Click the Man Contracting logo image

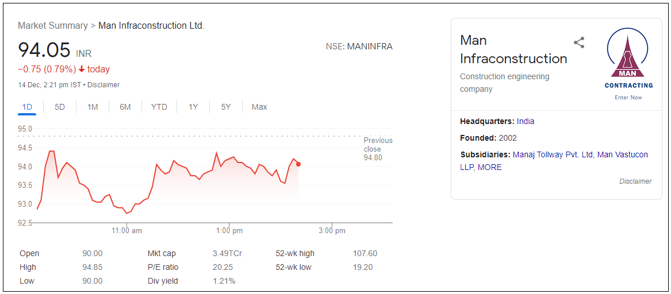coord(628,57)
